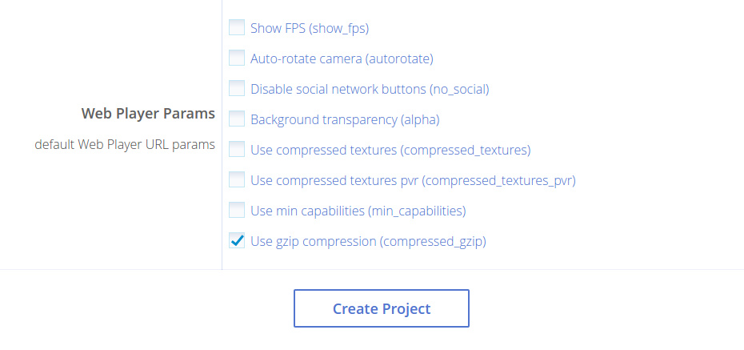Image resolution: width=744 pixels, height=350 pixels.
Task: Click the "Use compressed textures (compressed_textures)" label
Action: [390, 150]
